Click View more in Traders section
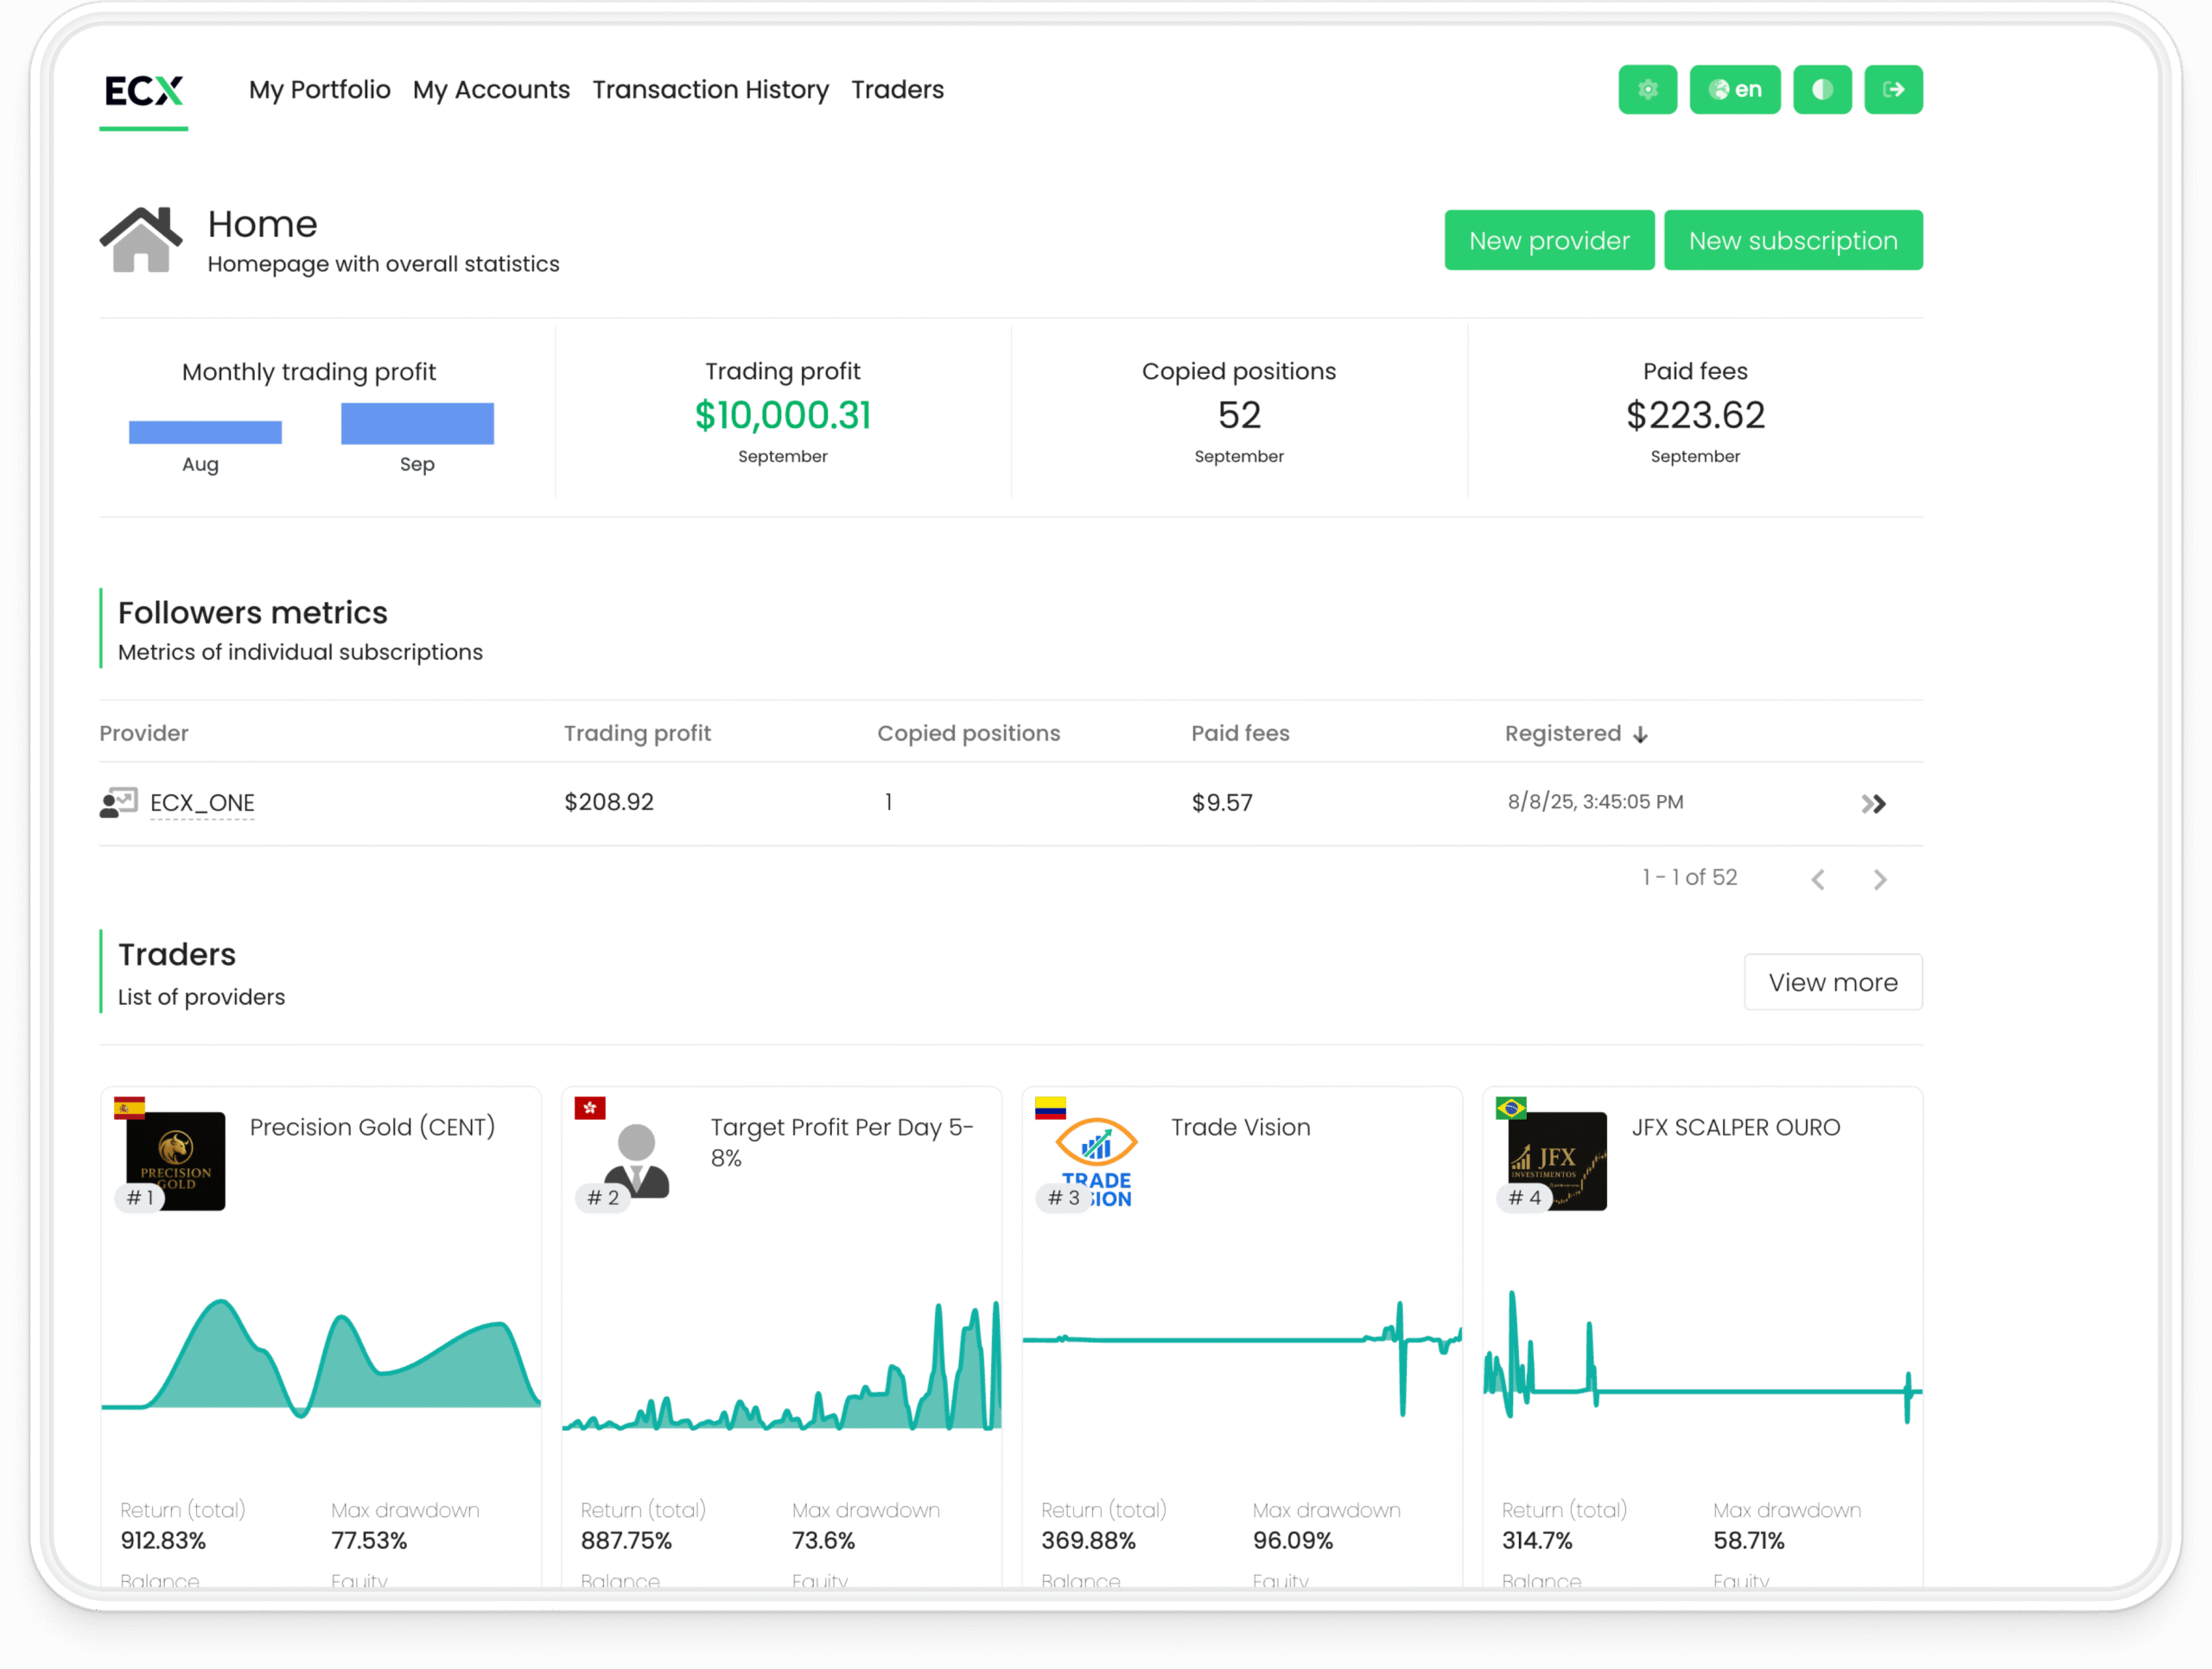This screenshot has height=1669, width=2212. pyautogui.click(x=1832, y=983)
